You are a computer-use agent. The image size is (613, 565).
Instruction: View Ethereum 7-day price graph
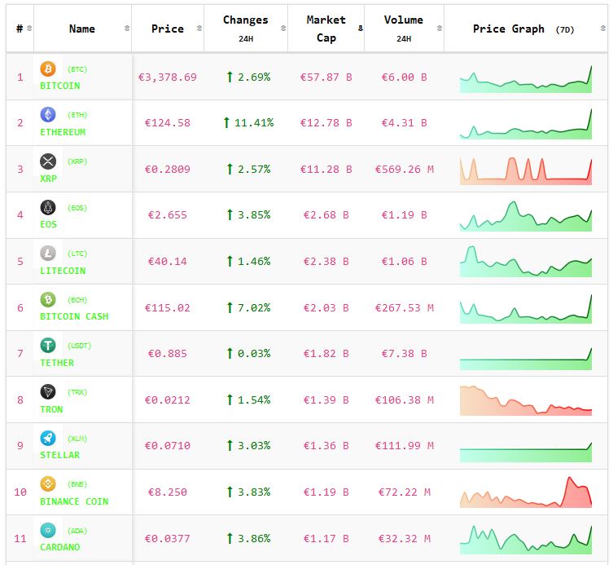pyautogui.click(x=526, y=123)
